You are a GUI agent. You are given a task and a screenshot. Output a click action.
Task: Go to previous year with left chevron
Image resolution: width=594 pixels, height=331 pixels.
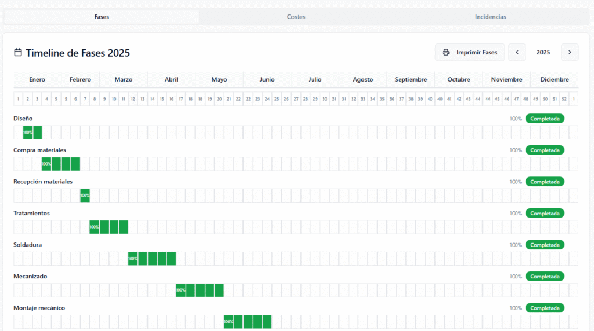(x=517, y=53)
